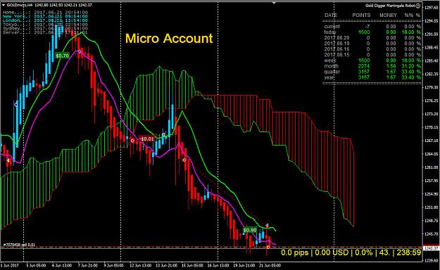This screenshot has width=440, height=270.
Task: Click the MONEY column header
Action: point(388,15)
